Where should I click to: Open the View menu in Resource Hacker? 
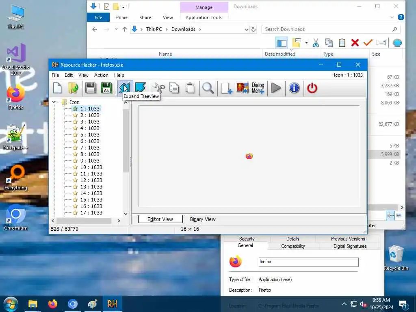click(83, 75)
